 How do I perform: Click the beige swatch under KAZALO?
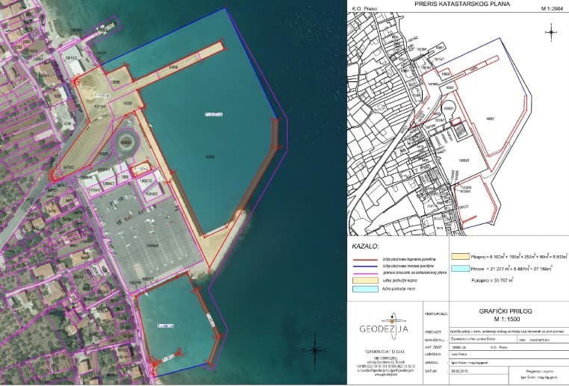tap(365, 281)
